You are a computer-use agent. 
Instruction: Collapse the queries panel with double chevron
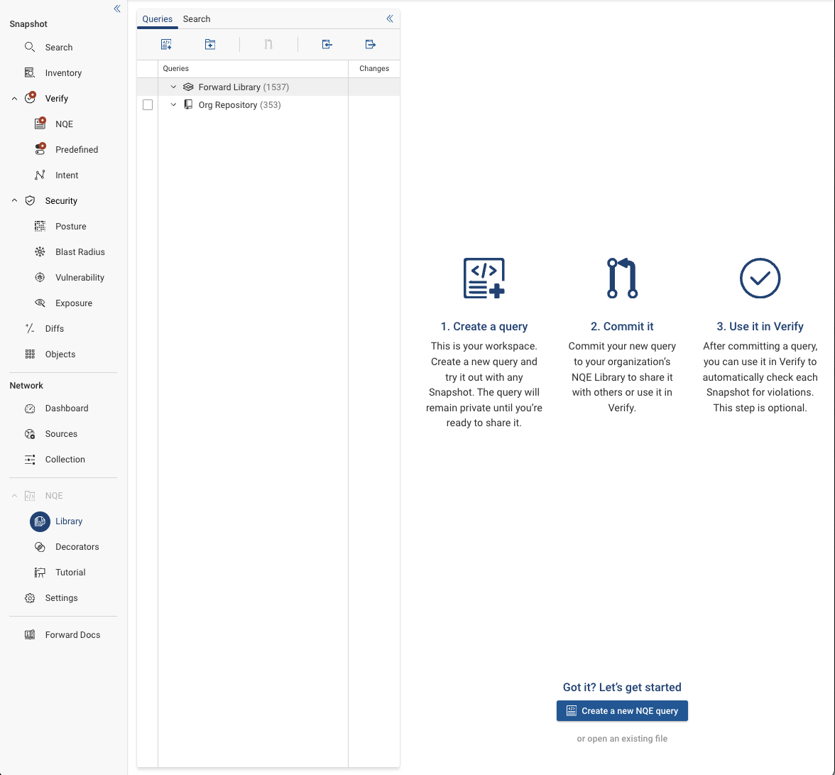click(390, 19)
